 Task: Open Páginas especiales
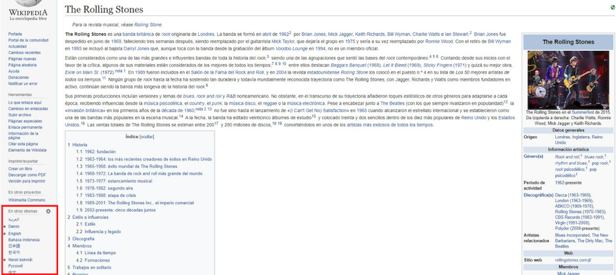click(x=25, y=121)
